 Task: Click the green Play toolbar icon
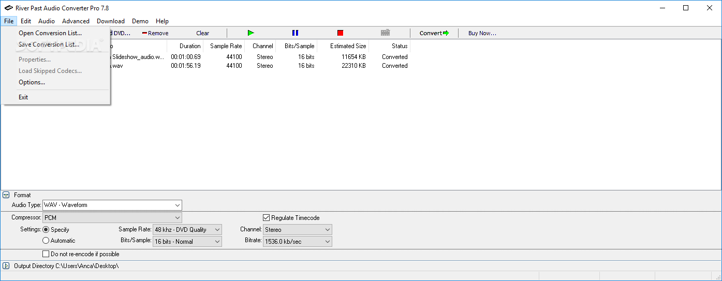(x=251, y=33)
